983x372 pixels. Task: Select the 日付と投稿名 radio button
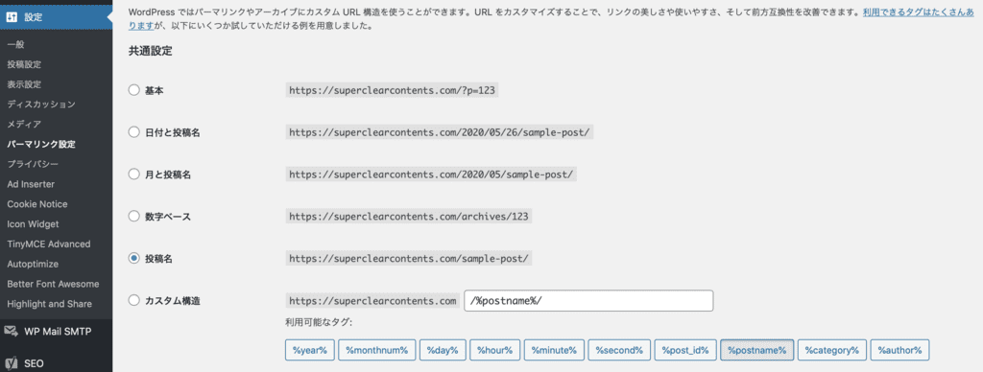click(133, 132)
